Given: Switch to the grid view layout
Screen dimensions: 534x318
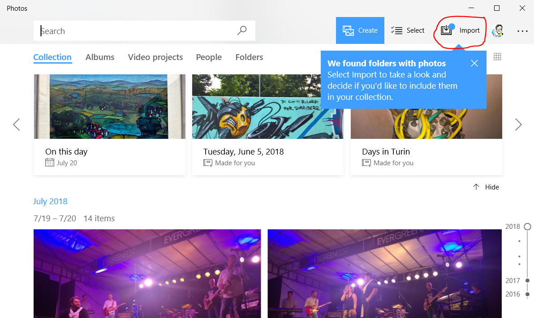Looking at the screenshot, I should [x=497, y=57].
